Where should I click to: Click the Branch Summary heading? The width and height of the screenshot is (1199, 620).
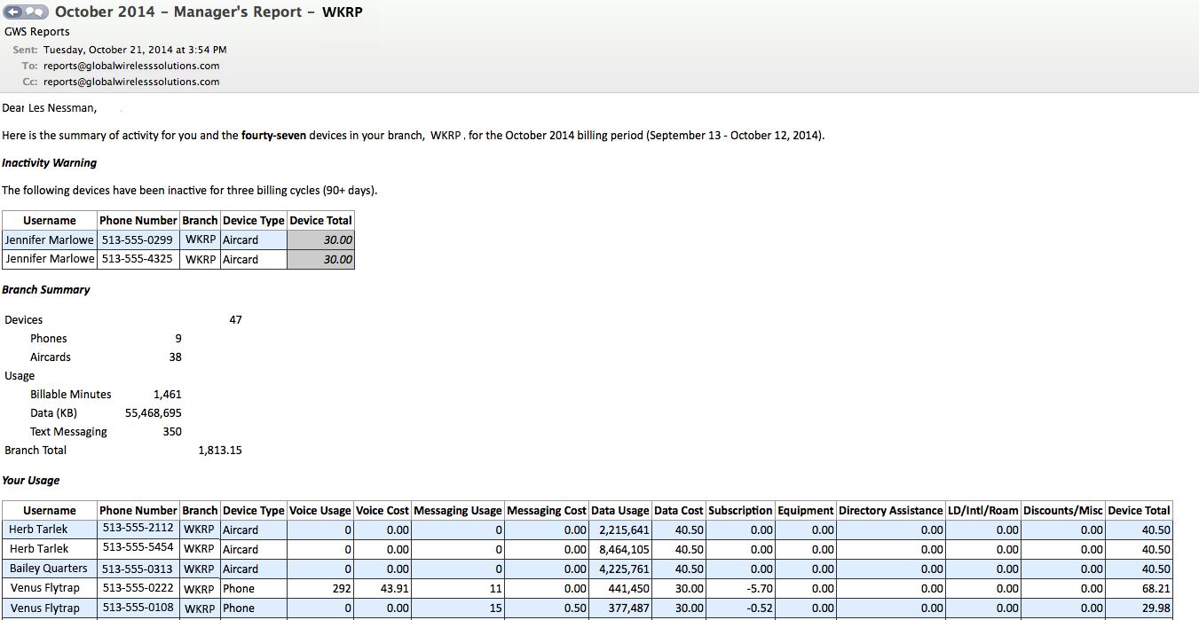point(46,290)
